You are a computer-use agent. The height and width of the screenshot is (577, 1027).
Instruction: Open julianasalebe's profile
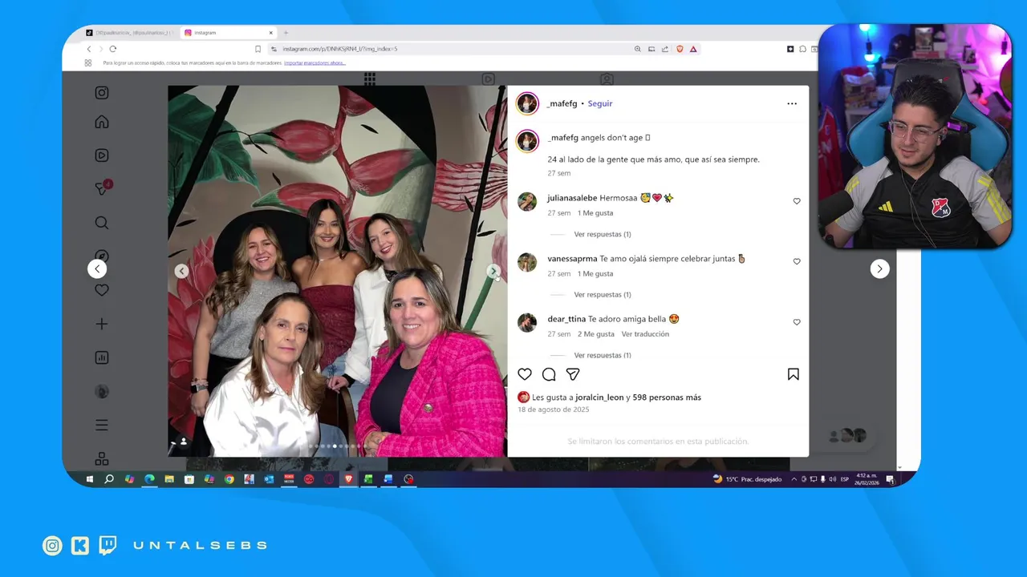coord(572,198)
